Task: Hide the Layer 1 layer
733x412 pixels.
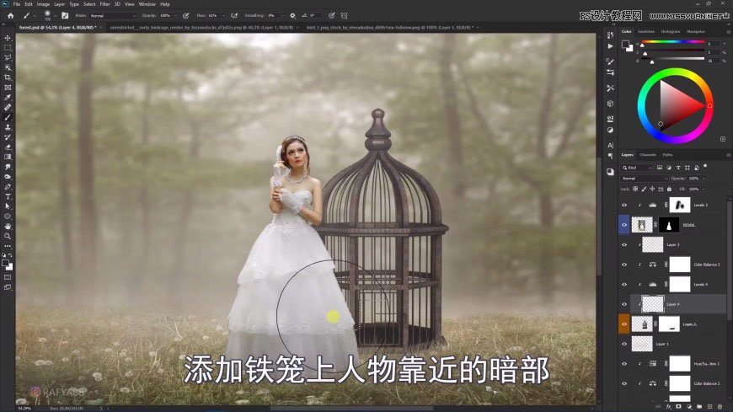Action: [624, 344]
